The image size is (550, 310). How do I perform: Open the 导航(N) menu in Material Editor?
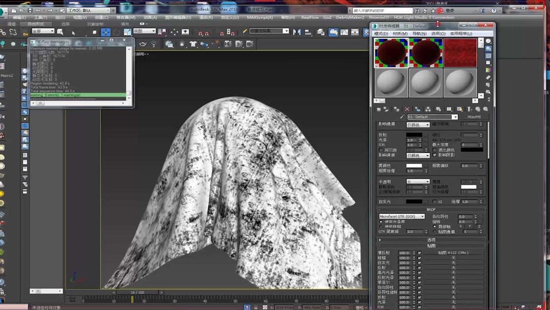pos(419,34)
